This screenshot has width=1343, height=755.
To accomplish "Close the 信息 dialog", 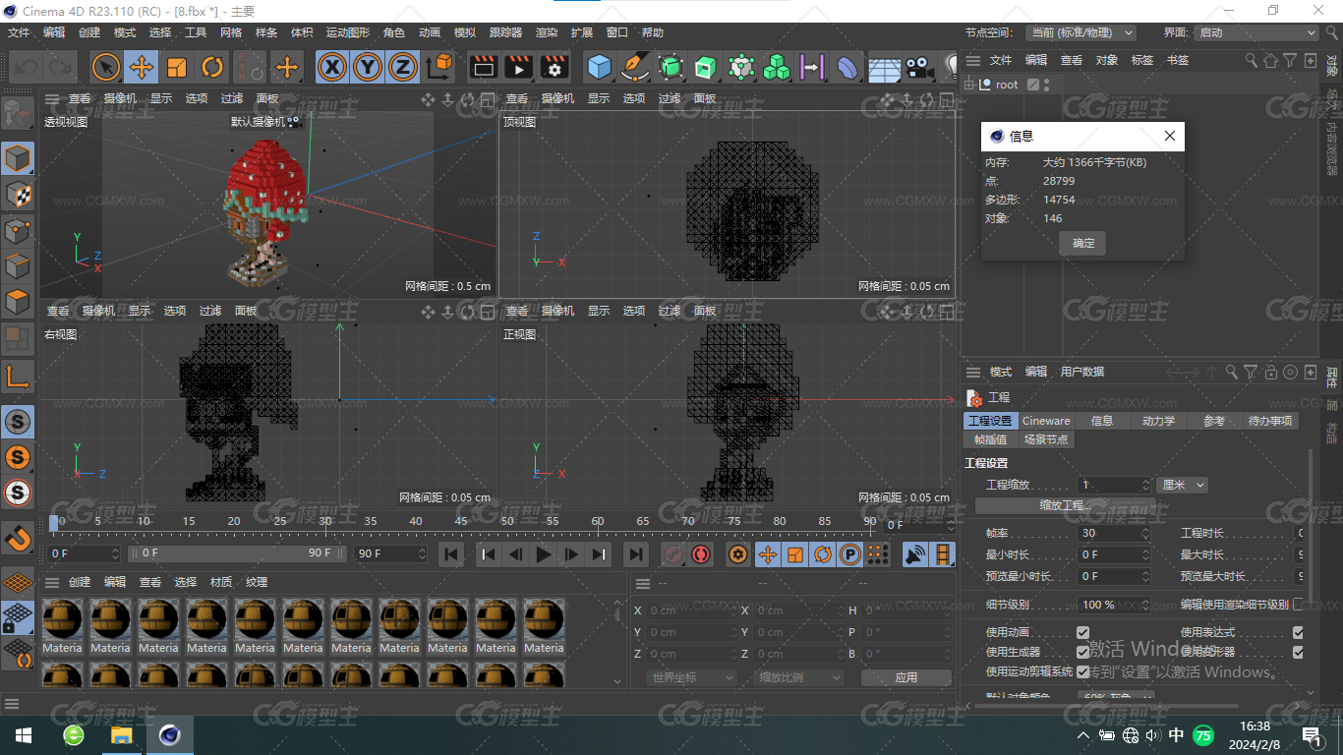I will [x=1169, y=137].
